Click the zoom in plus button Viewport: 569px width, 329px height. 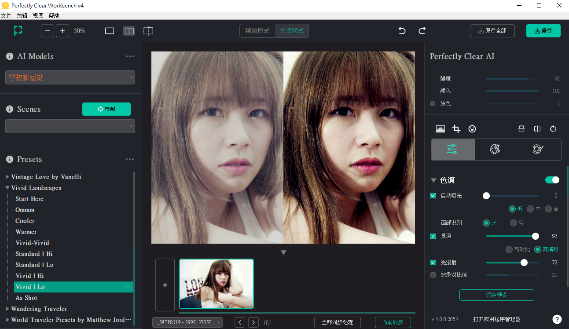pos(62,31)
